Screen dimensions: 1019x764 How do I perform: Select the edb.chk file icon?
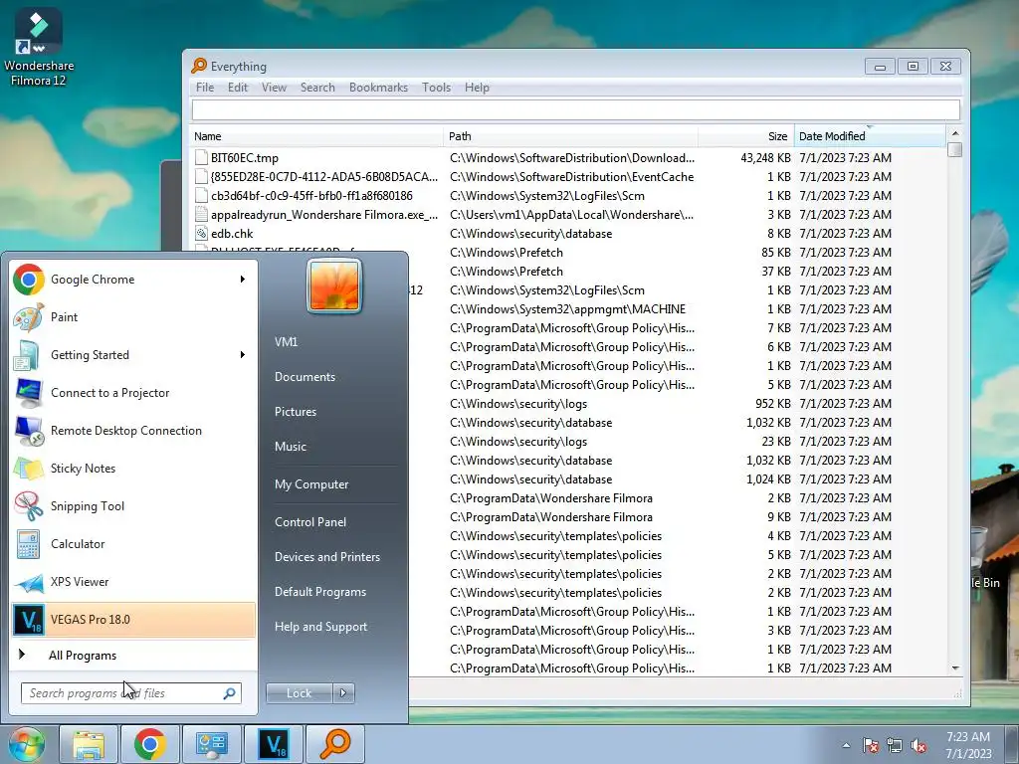201,233
